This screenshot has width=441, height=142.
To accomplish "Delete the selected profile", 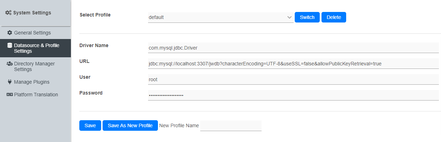I will point(333,17).
